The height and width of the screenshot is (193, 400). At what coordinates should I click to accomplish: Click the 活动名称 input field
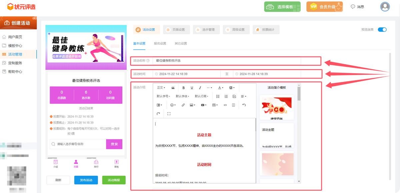tap(227, 61)
